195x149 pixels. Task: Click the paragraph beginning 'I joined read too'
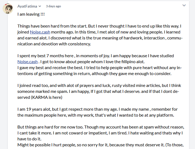(99, 91)
